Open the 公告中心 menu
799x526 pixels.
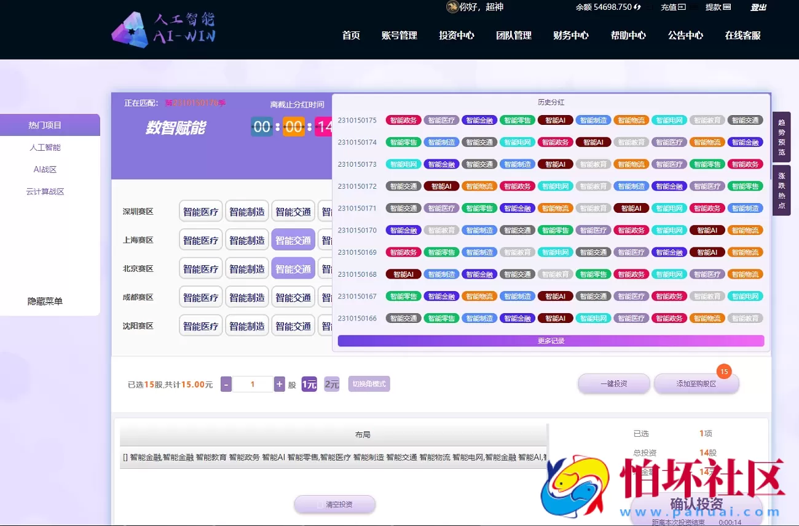coord(685,36)
